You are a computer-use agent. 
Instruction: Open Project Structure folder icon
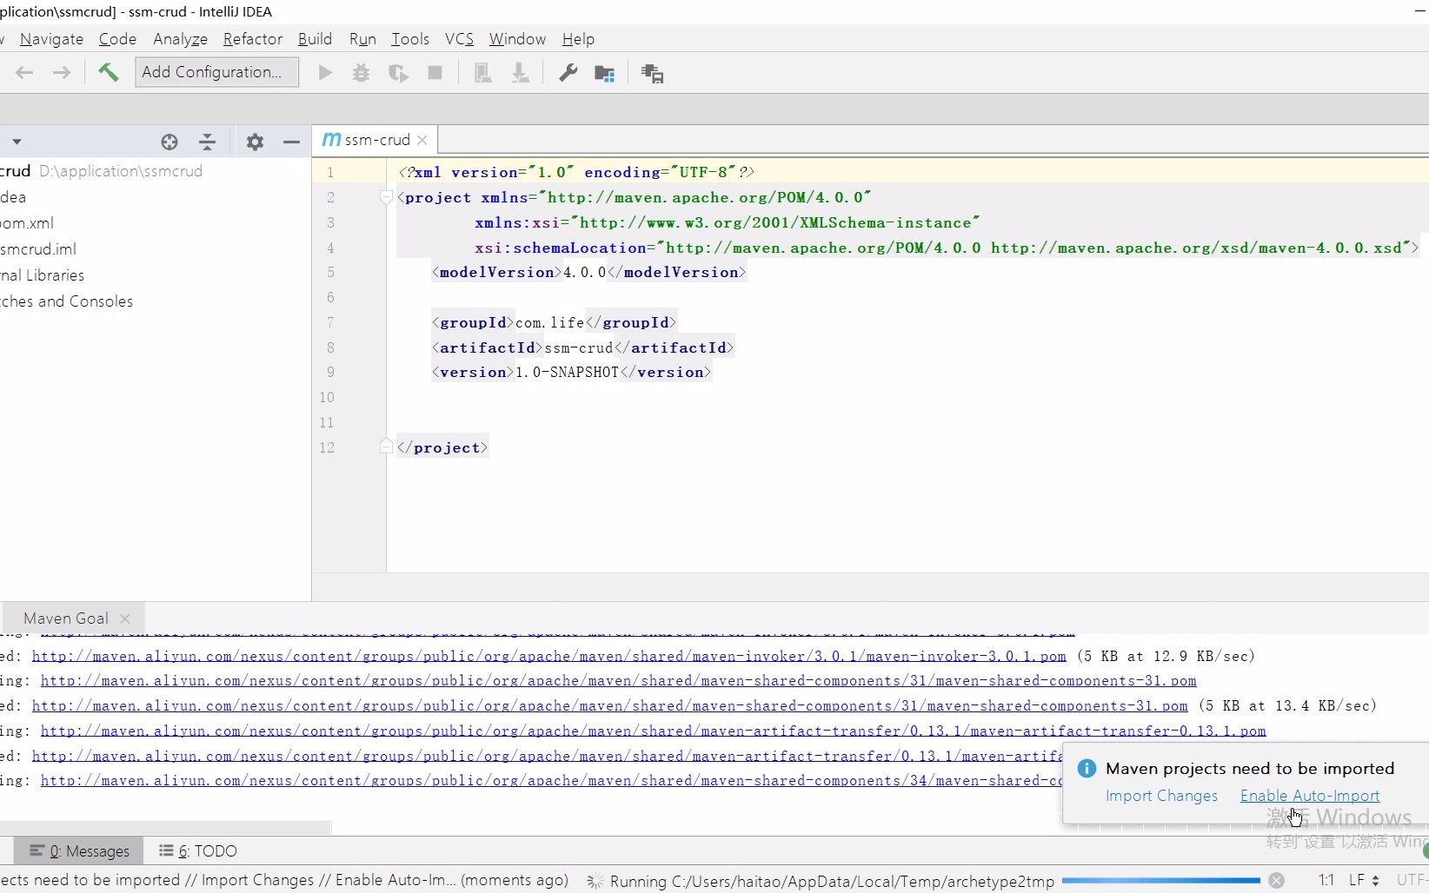click(x=604, y=73)
